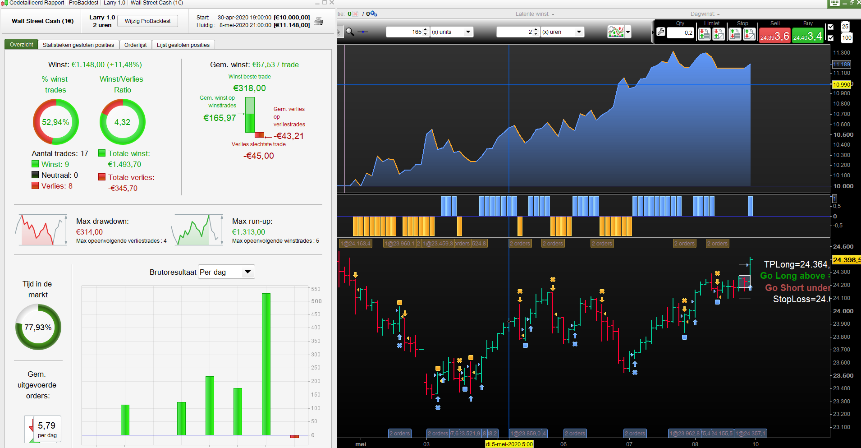The image size is (861, 448).
Task: Click the yellow 10.990 price axis marker
Action: coord(842,84)
